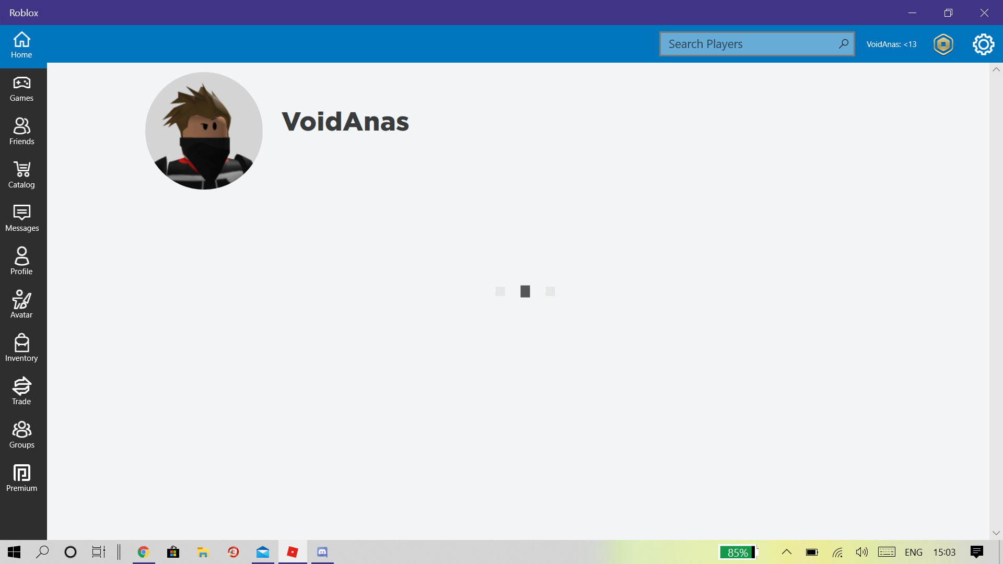Viewport: 1003px width, 564px height.
Task: Click the Roblox settings gear icon
Action: pyautogui.click(x=983, y=43)
